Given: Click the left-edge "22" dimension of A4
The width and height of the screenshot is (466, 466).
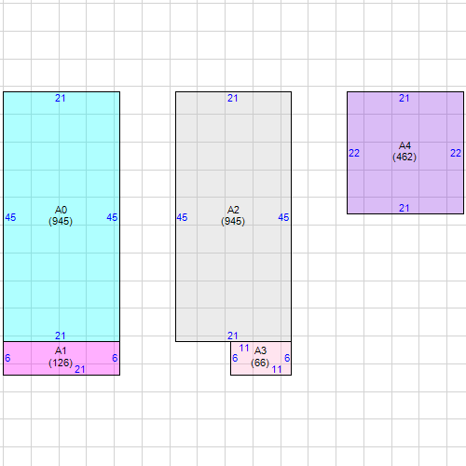Looking at the screenshot, I should (x=354, y=153).
